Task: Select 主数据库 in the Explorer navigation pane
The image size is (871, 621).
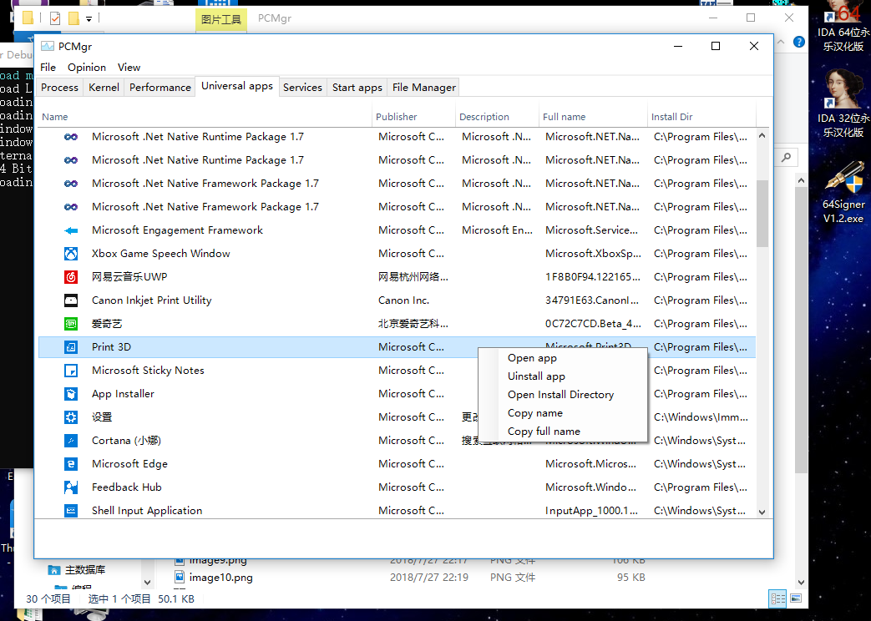Action: click(85, 570)
